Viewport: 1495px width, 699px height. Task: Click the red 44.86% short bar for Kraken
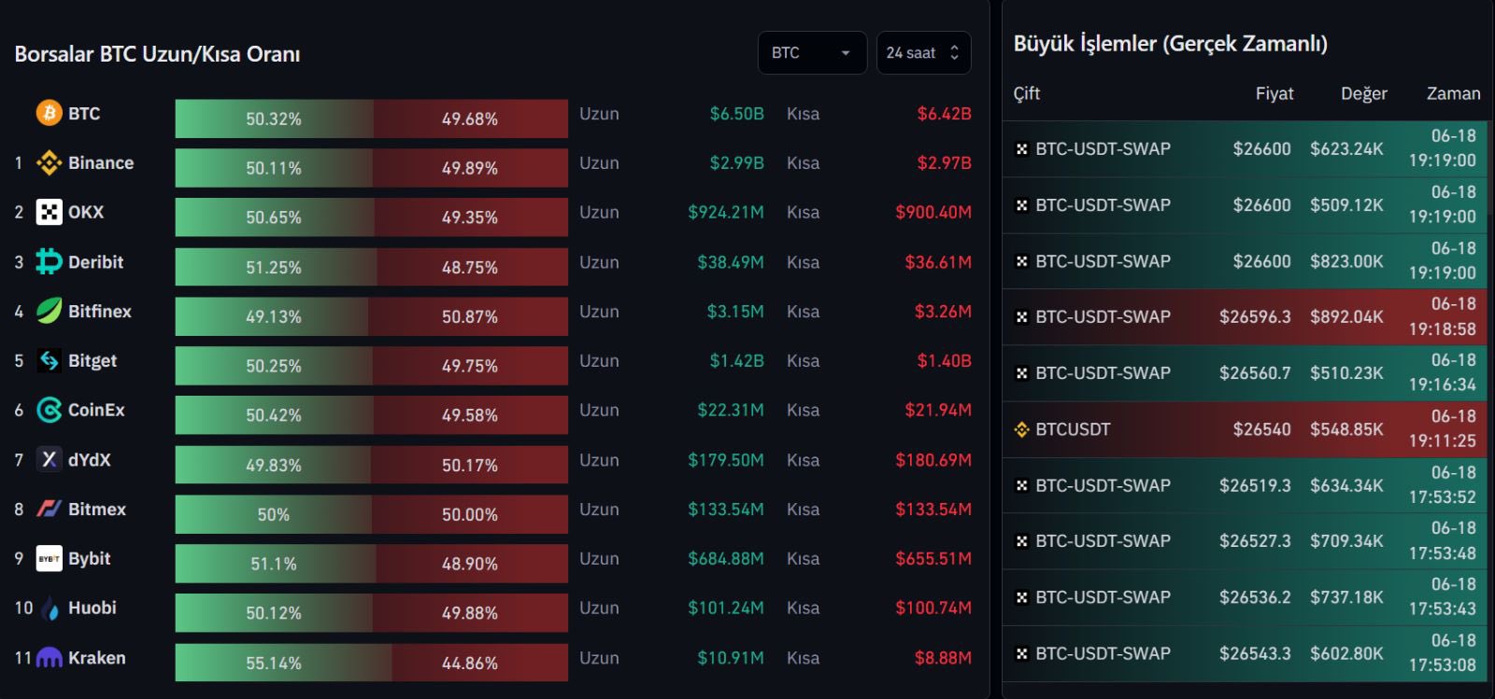pyautogui.click(x=479, y=663)
